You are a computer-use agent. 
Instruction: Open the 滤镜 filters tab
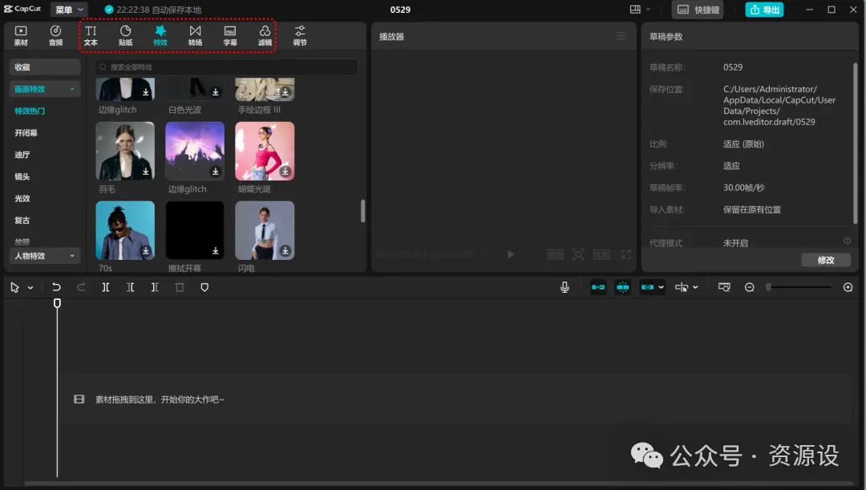pos(265,36)
